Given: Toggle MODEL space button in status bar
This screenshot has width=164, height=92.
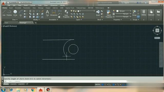Looking at the screenshot, I should 98,85.
